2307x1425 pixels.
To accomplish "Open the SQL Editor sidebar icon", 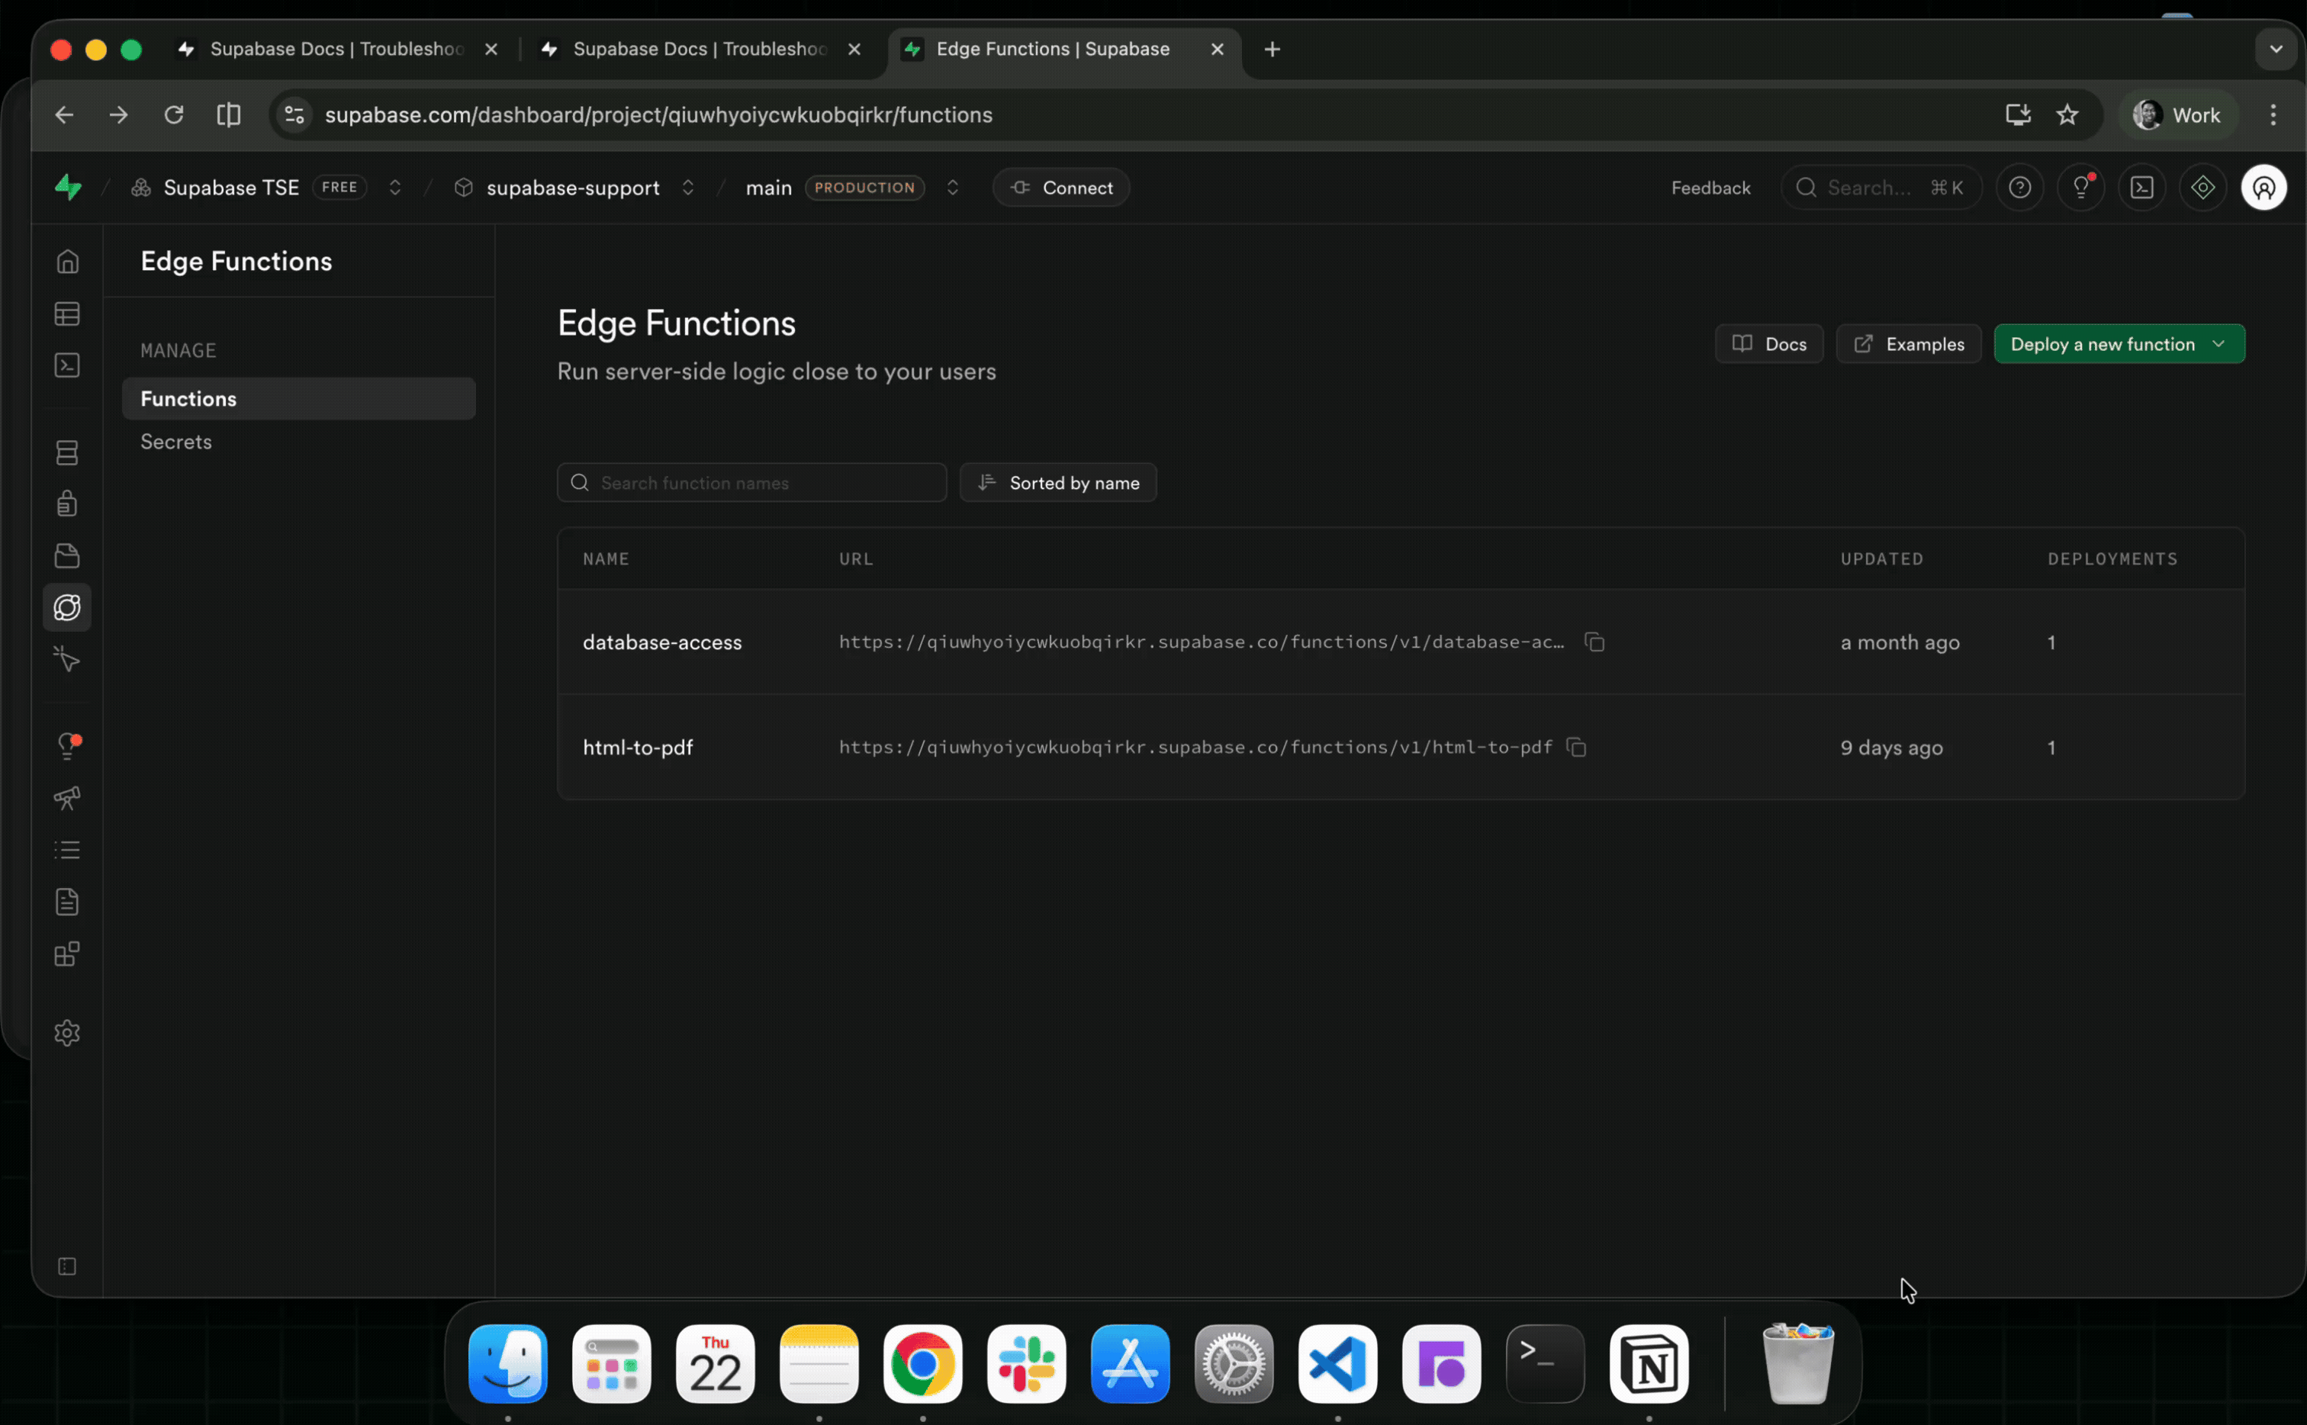I will click(x=67, y=365).
